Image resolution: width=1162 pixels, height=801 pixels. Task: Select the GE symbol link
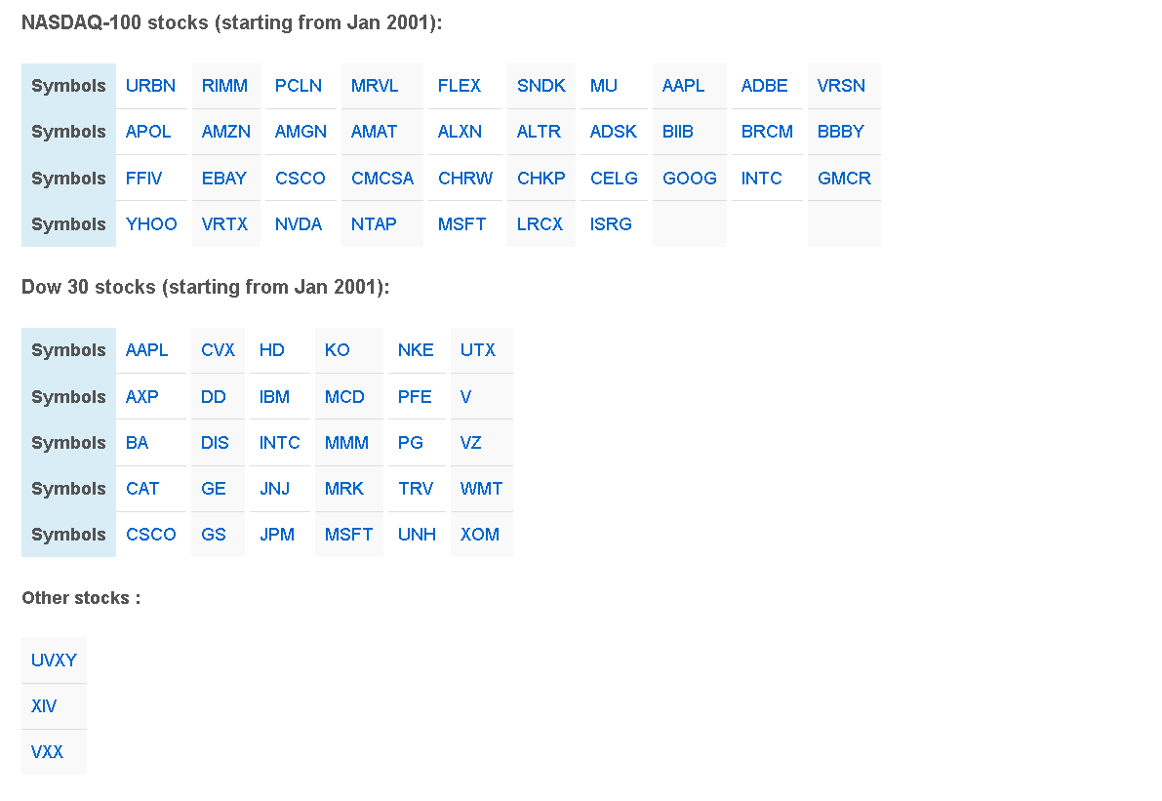[214, 489]
